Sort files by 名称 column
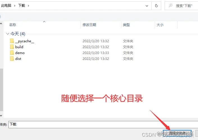This screenshot has width=198, height=140. point(13,25)
